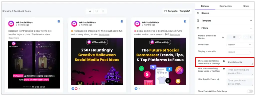Viewport: 256px width, 96px height.
Task: Click the avatar of the Halloween post
Action: pyautogui.click(x=74, y=24)
